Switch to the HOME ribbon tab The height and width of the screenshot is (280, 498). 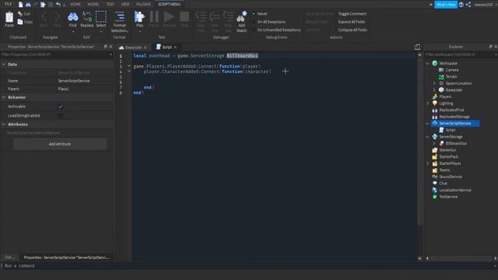pyautogui.click(x=75, y=4)
